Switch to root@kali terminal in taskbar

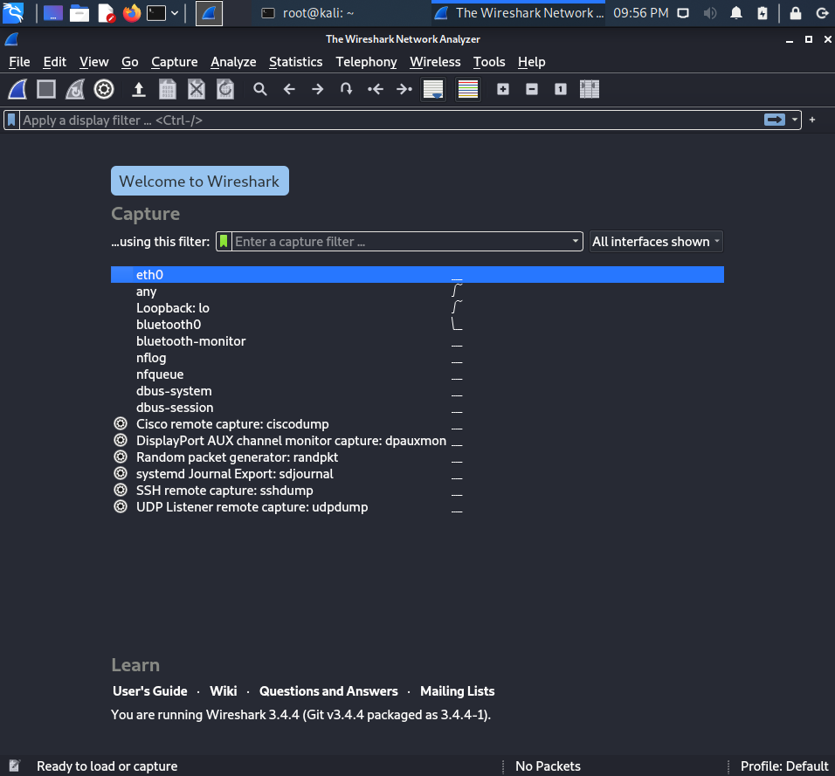pyautogui.click(x=341, y=13)
